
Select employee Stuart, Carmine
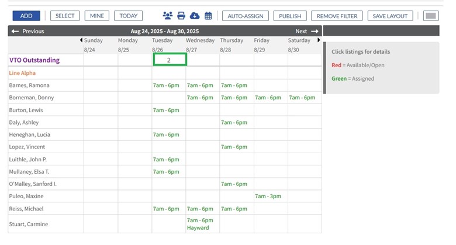(29, 224)
